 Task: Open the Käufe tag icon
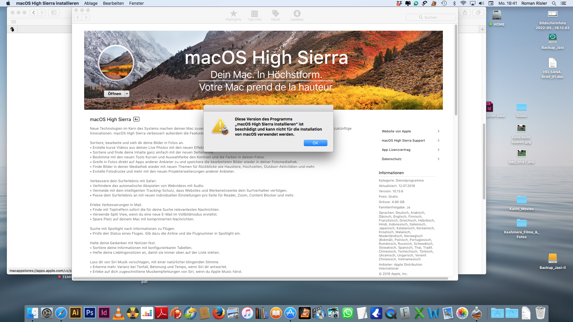coord(275,14)
